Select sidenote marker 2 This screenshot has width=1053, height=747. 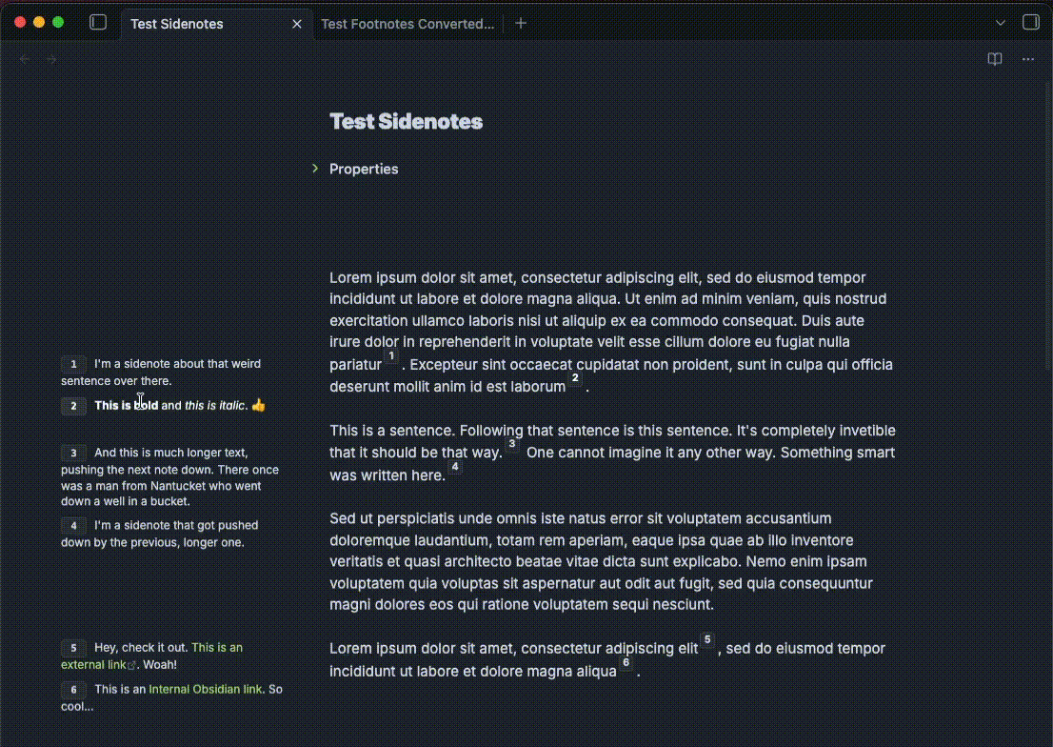73,406
